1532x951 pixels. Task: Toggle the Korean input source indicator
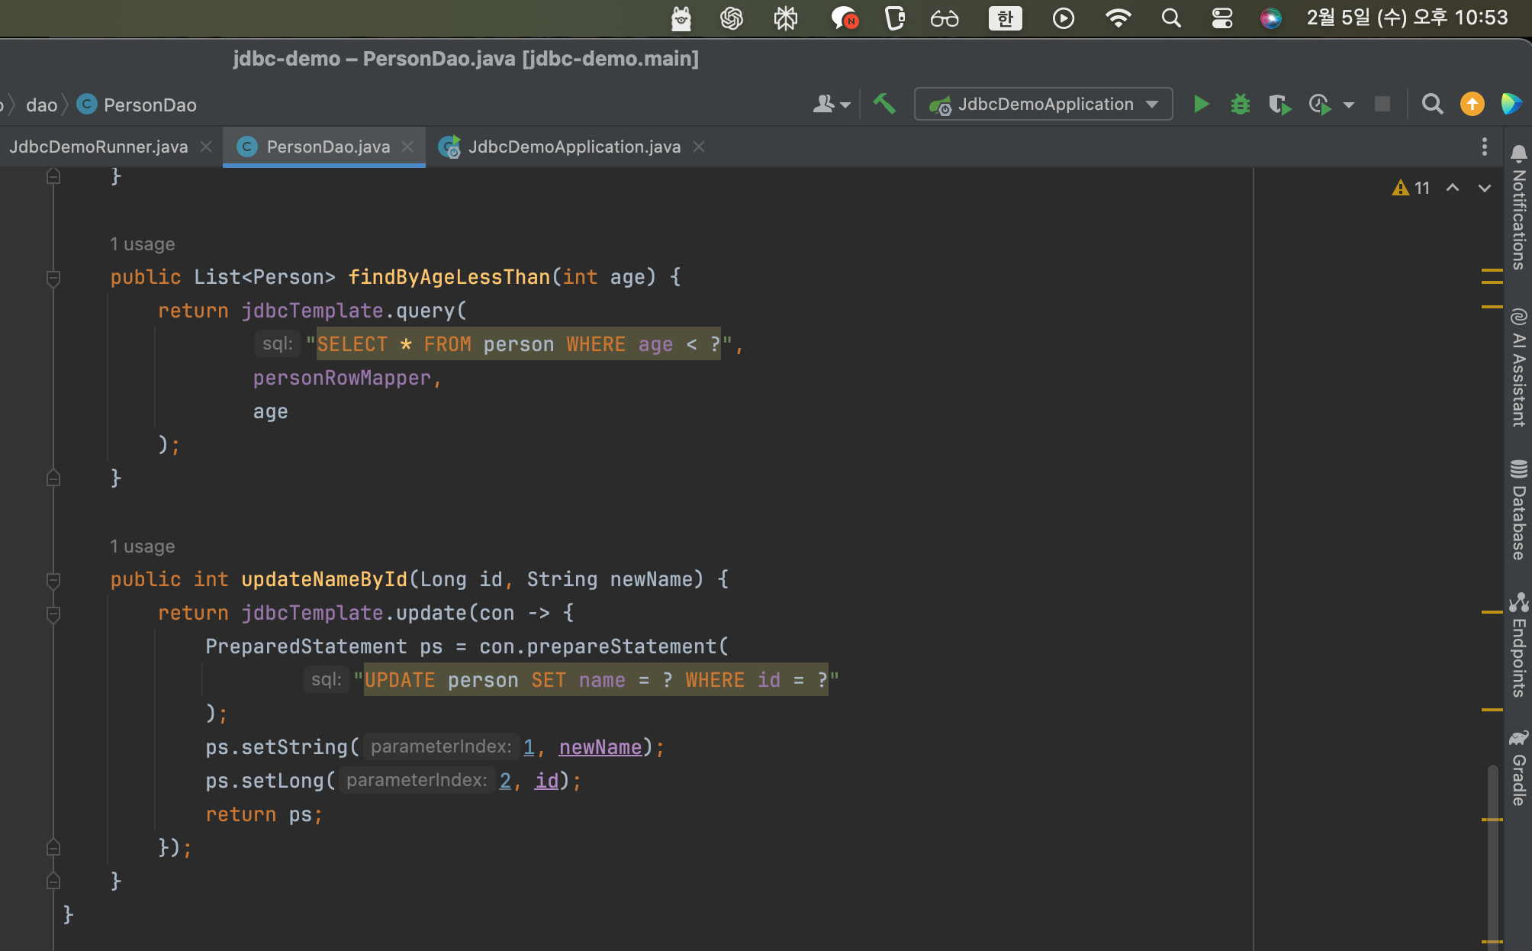pyautogui.click(x=1005, y=18)
